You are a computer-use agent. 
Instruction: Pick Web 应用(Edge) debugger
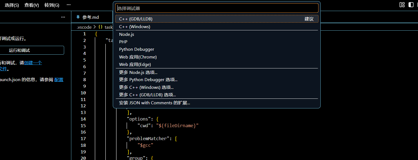pos(217,64)
